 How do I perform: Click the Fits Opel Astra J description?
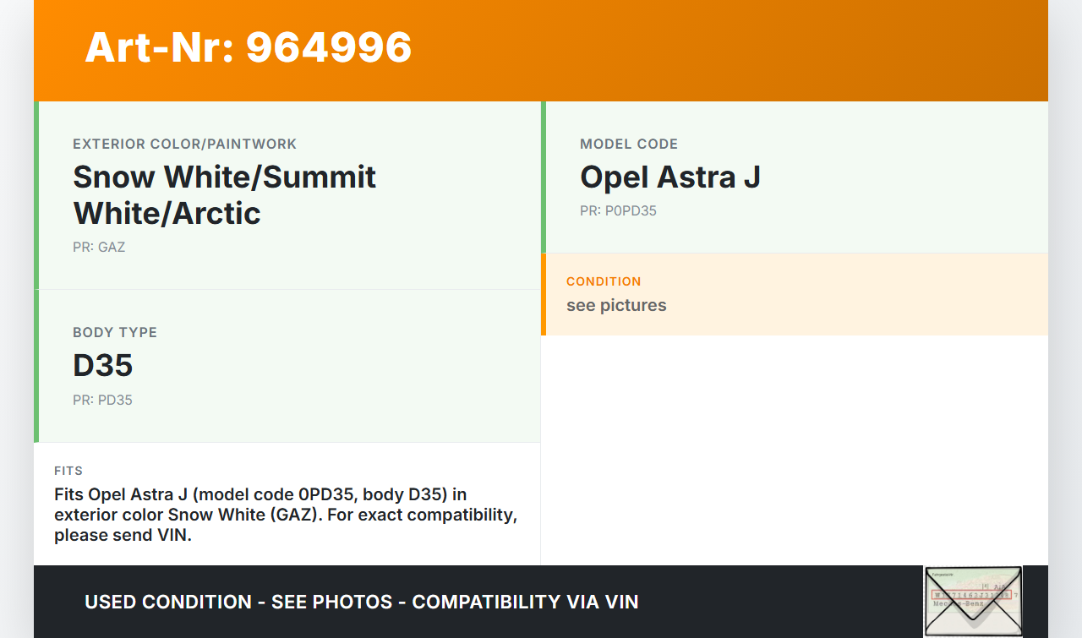click(286, 515)
